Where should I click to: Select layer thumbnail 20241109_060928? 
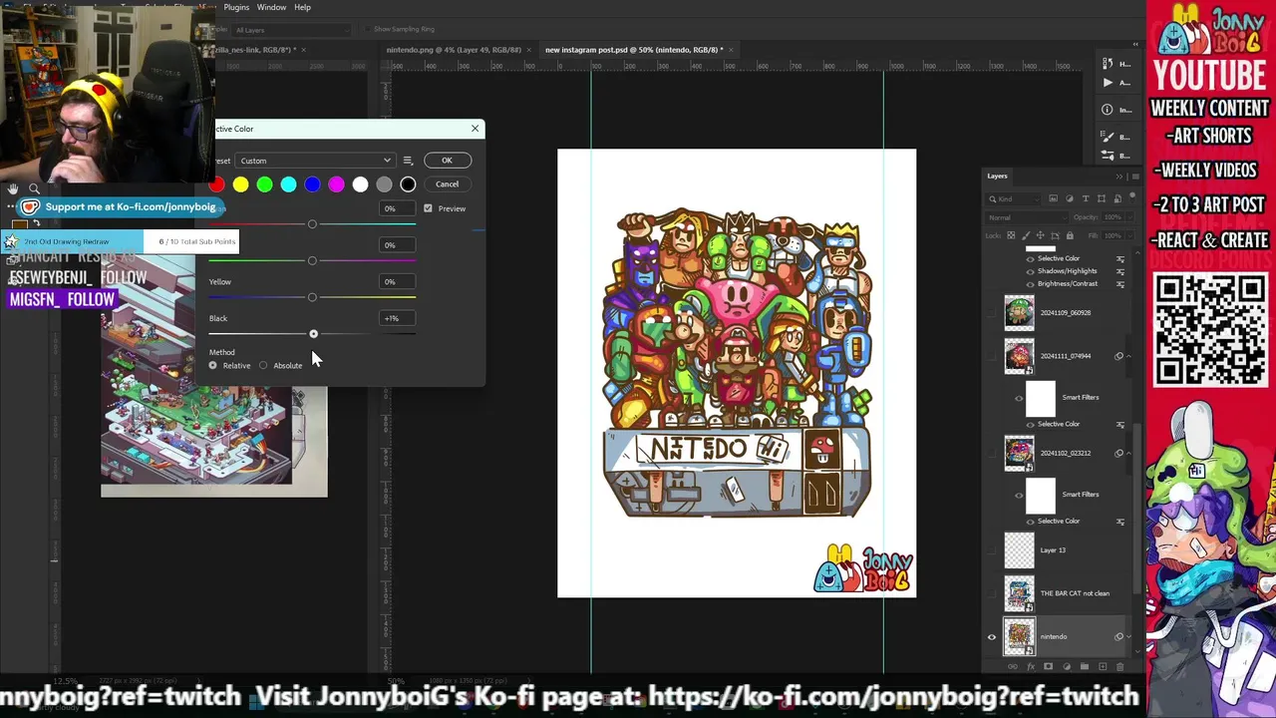point(1019,312)
